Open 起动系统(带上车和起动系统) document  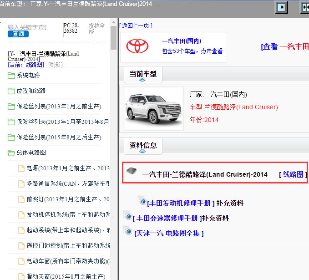pos(68,230)
